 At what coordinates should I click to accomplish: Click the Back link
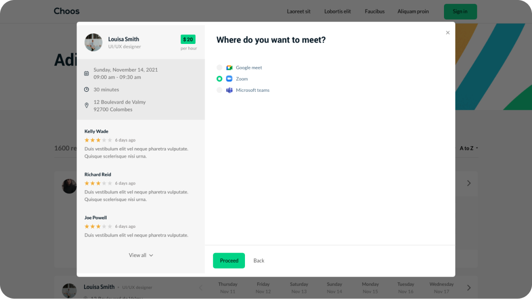(x=259, y=261)
